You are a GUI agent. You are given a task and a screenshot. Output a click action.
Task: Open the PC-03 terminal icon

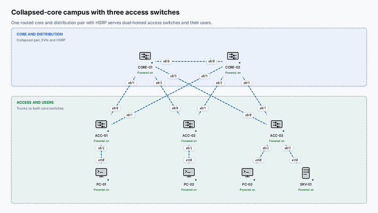247,173
